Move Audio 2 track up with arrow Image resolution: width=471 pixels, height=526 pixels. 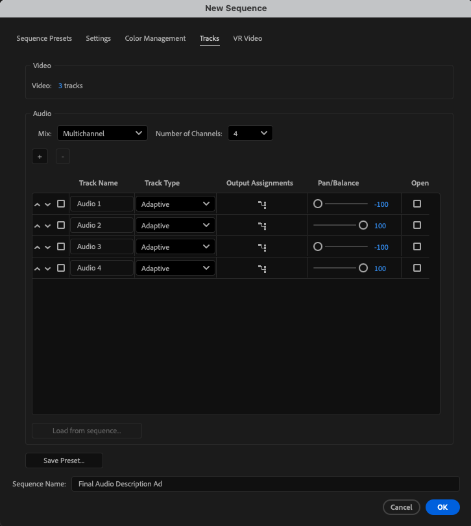[37, 226]
